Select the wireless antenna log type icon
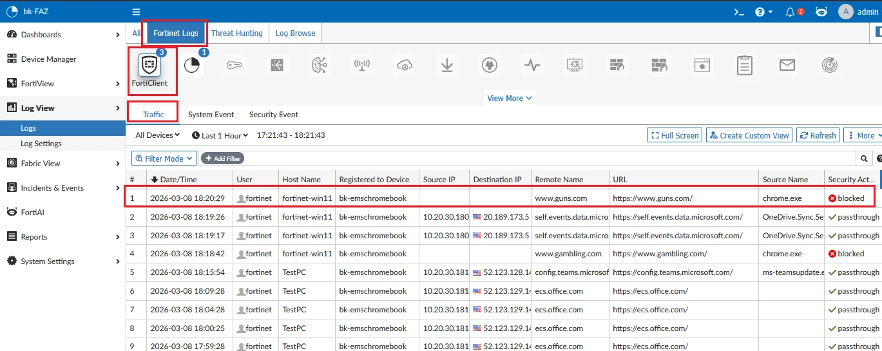 tap(362, 65)
